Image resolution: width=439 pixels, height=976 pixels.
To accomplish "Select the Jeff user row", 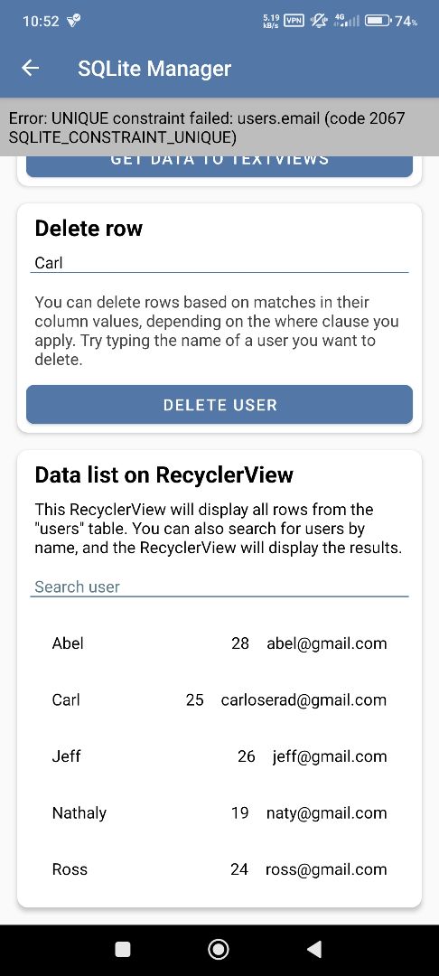I will point(219,756).
